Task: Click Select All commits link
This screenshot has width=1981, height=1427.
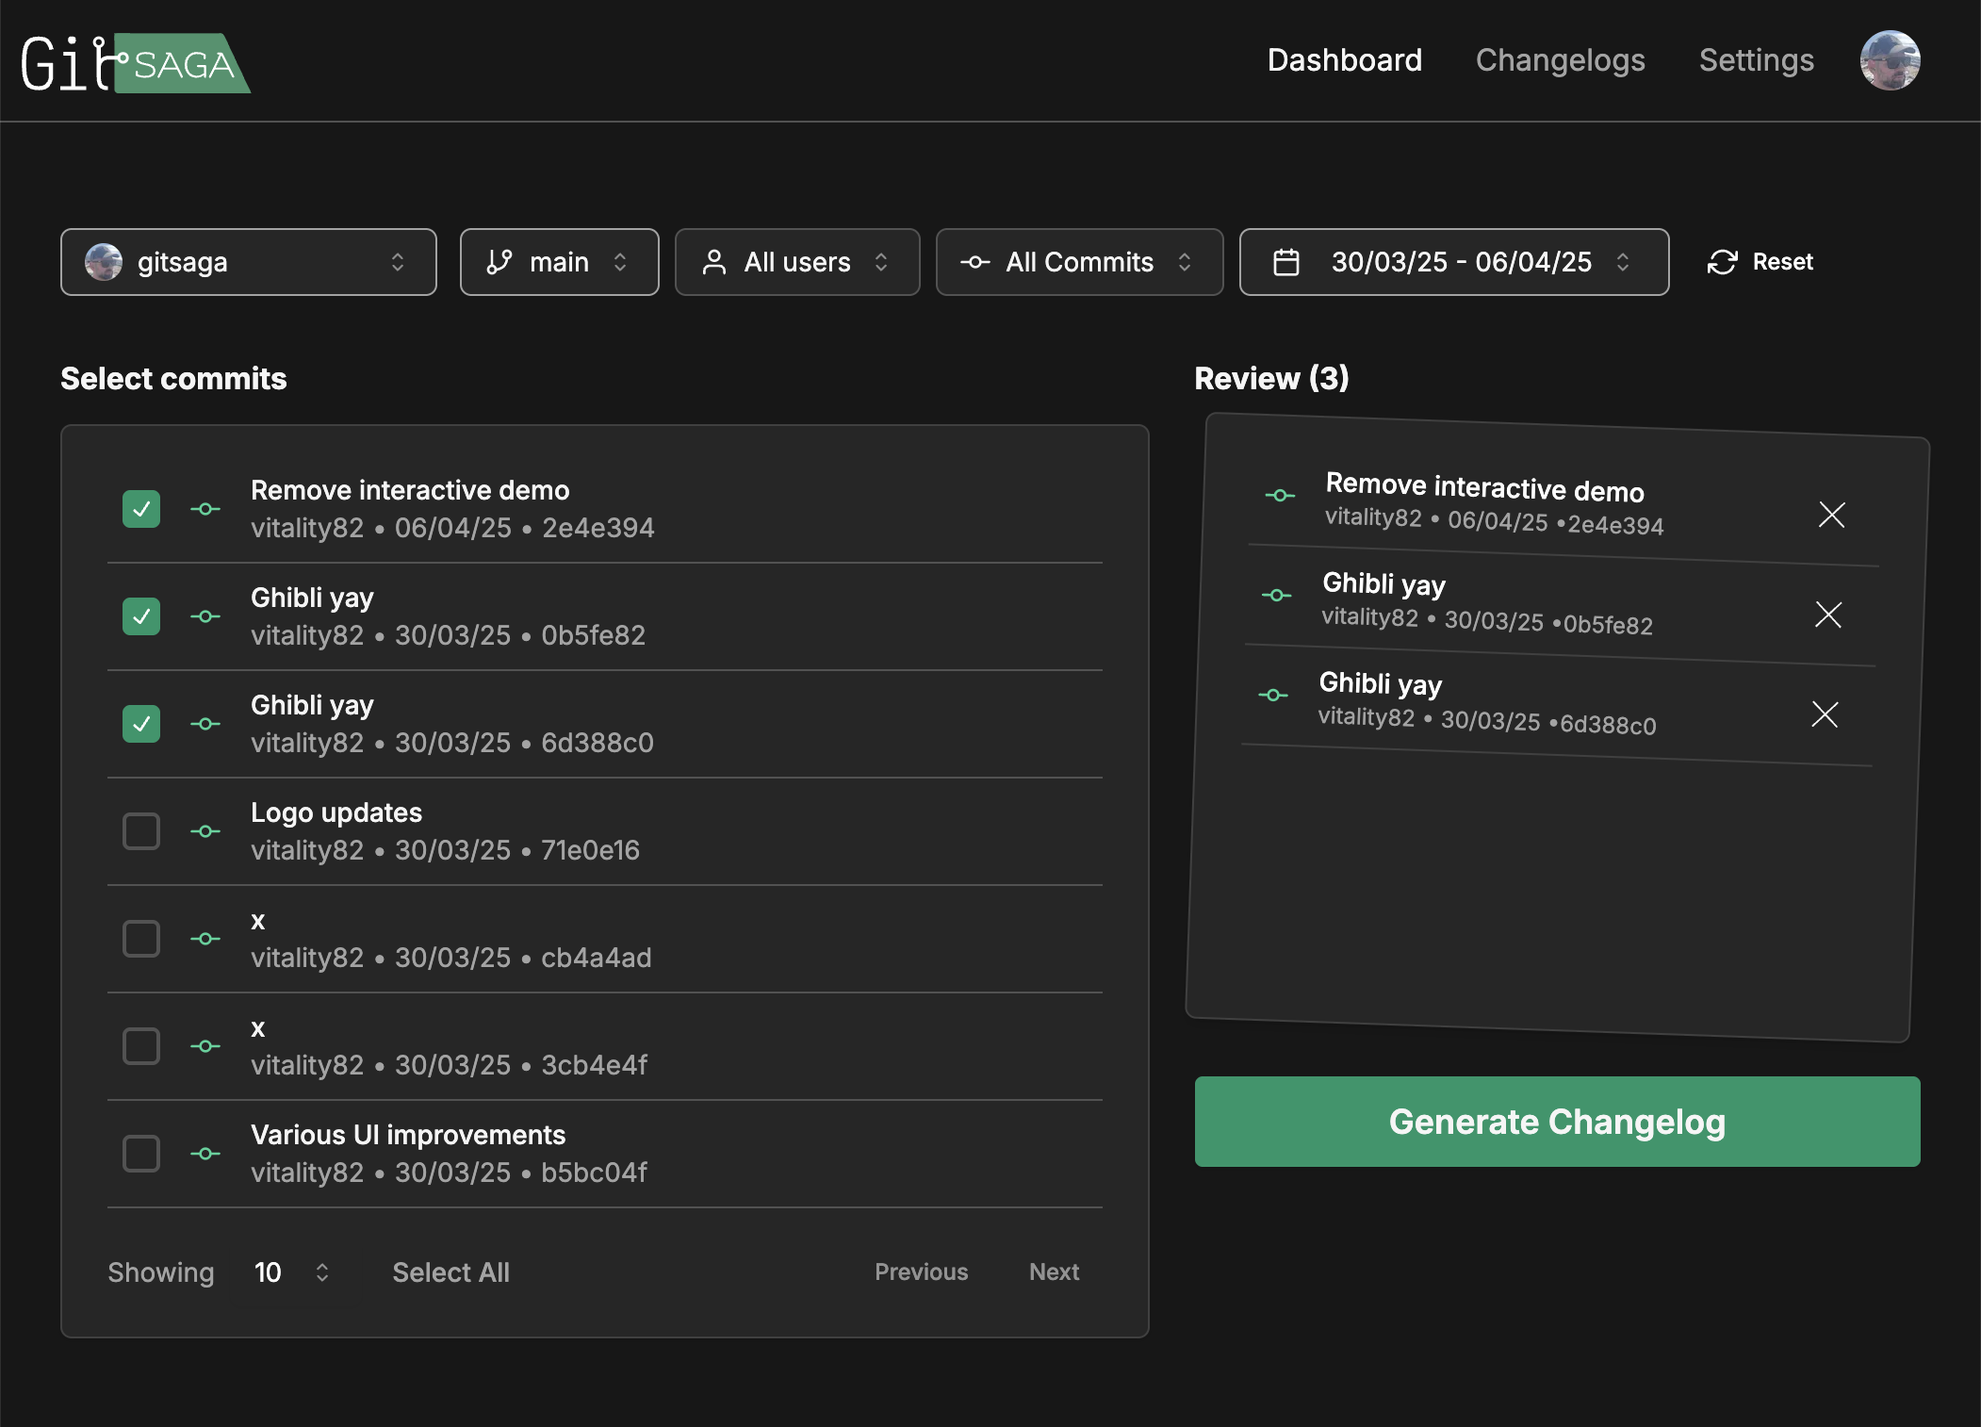Action: point(450,1272)
